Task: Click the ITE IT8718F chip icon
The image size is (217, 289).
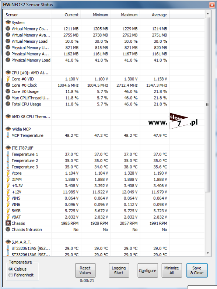Action: click(8, 148)
